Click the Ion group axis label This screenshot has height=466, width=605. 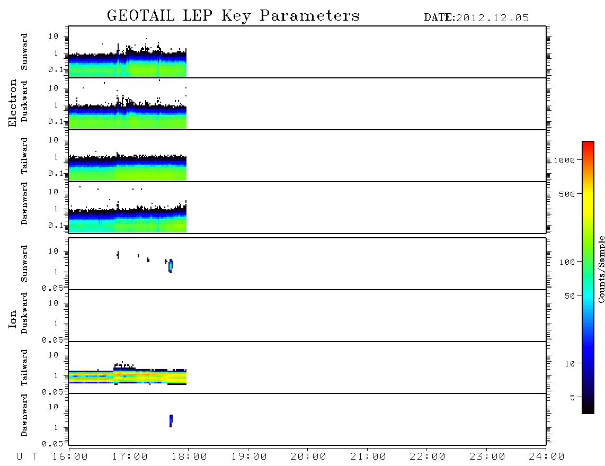click(12, 319)
